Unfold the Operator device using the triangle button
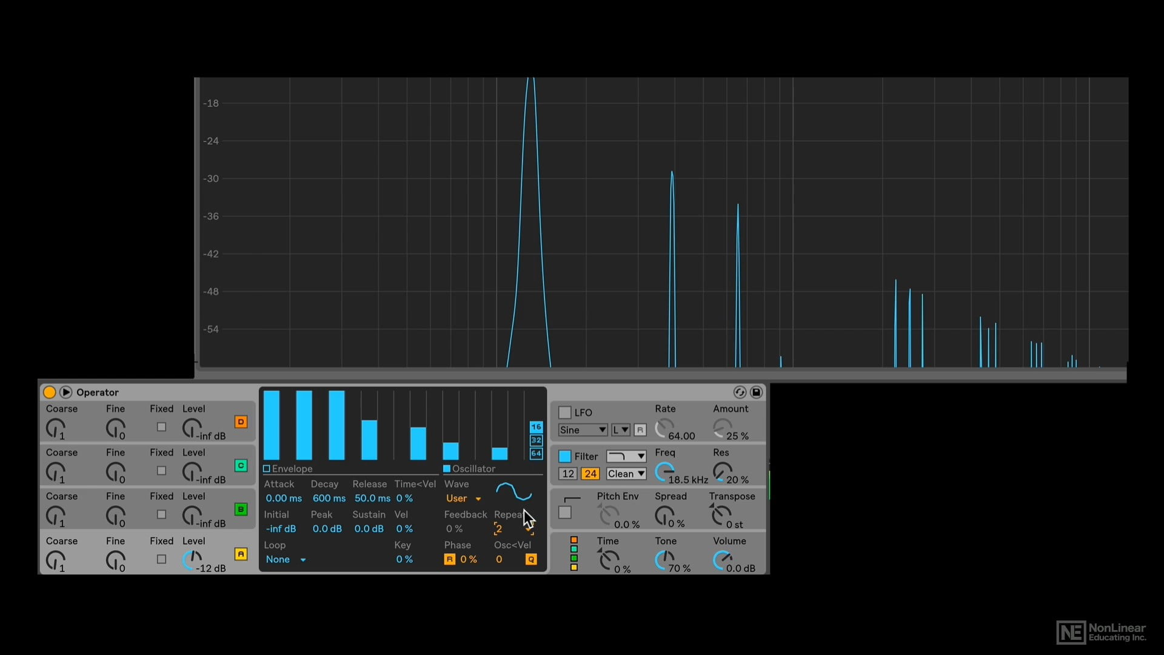The height and width of the screenshot is (655, 1164). point(66,392)
